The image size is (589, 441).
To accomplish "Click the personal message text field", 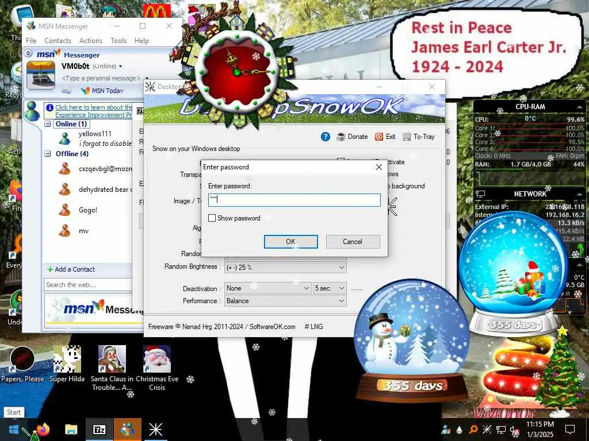I will [101, 78].
